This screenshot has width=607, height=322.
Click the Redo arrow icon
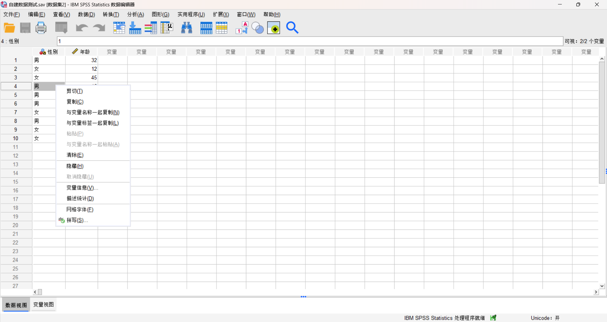(x=99, y=28)
